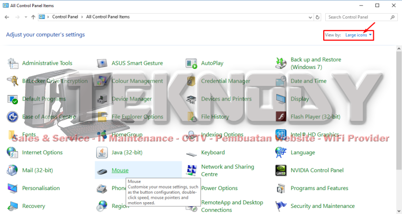402x214 pixels.
Task: Open the Mouse link
Action: point(120,171)
